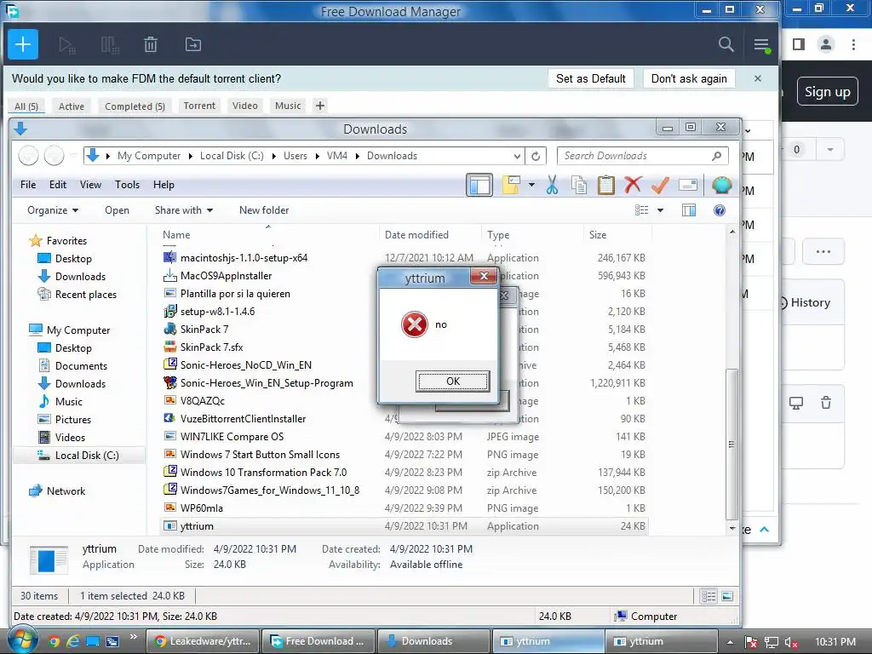The image size is (872, 654).
Task: Expand Organize dropdown
Action: click(x=53, y=210)
